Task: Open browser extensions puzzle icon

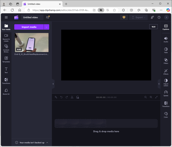Action: pyautogui.click(x=123, y=10)
